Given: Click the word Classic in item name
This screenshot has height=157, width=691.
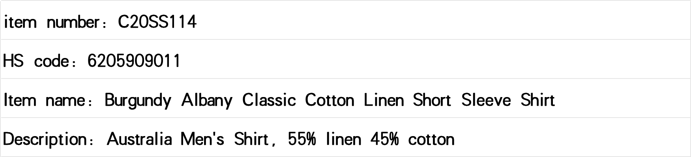Looking at the screenshot, I should [x=269, y=100].
